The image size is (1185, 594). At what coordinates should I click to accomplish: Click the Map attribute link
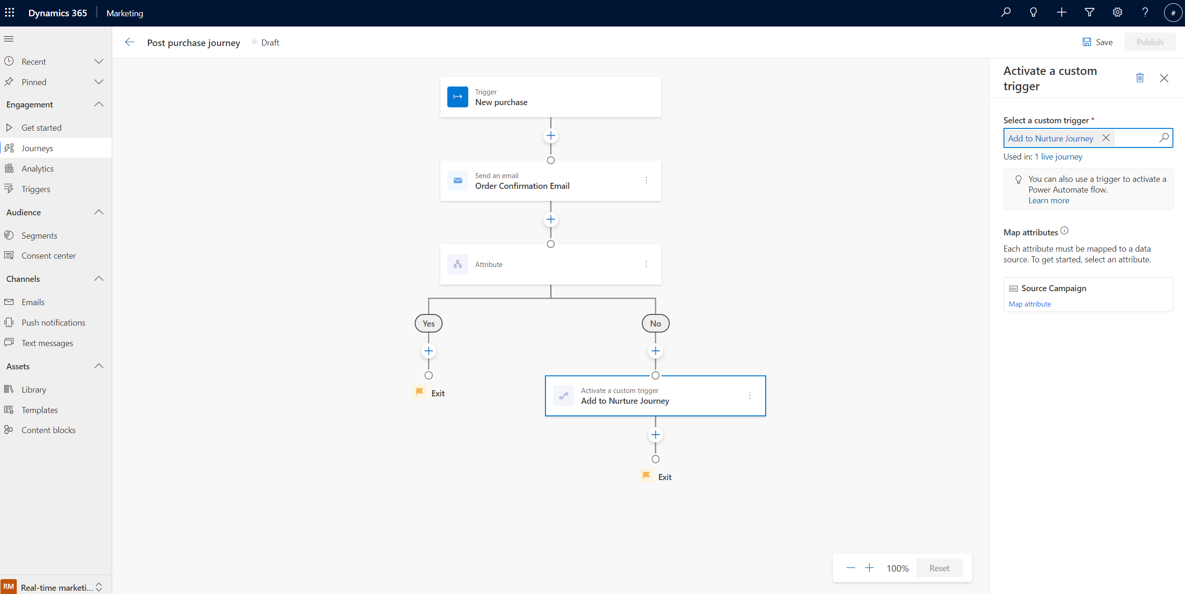pos(1030,304)
